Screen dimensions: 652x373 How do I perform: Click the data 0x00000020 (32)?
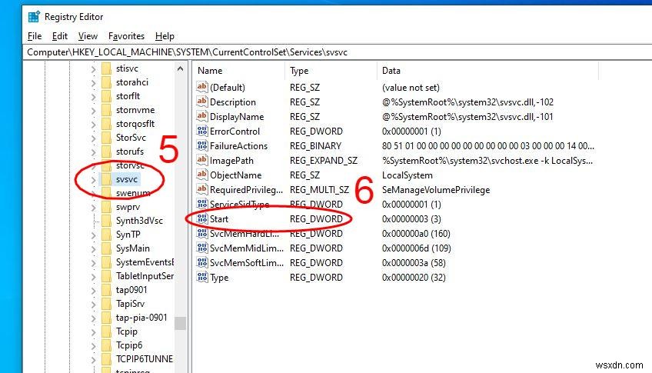414,278
